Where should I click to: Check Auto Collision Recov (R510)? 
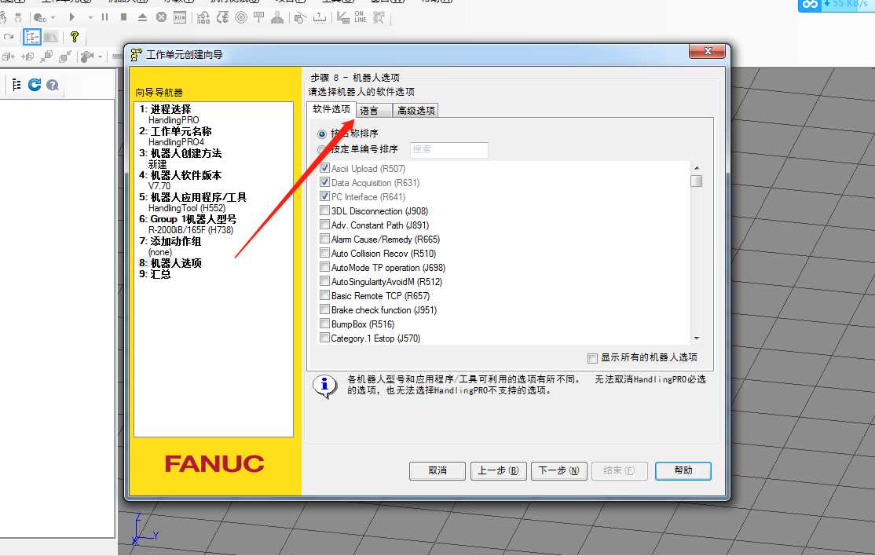click(324, 253)
